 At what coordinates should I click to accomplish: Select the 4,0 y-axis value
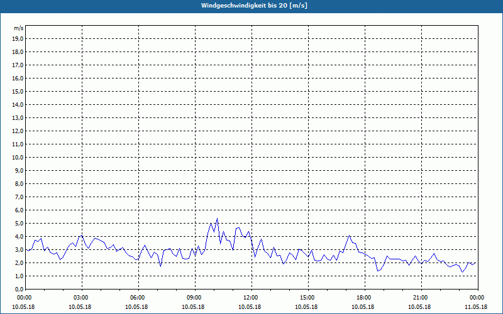tap(19, 237)
